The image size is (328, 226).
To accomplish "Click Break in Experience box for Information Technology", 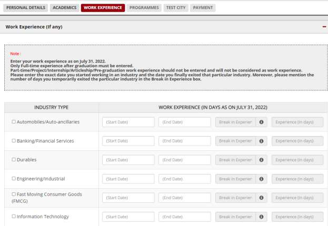I will click(235, 217).
